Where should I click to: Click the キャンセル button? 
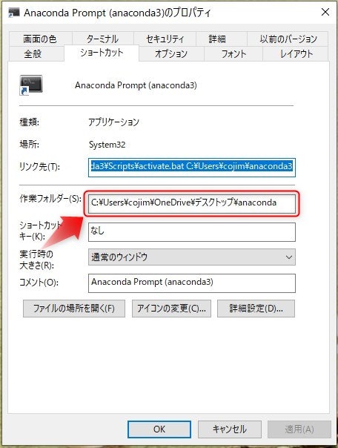[230, 429]
